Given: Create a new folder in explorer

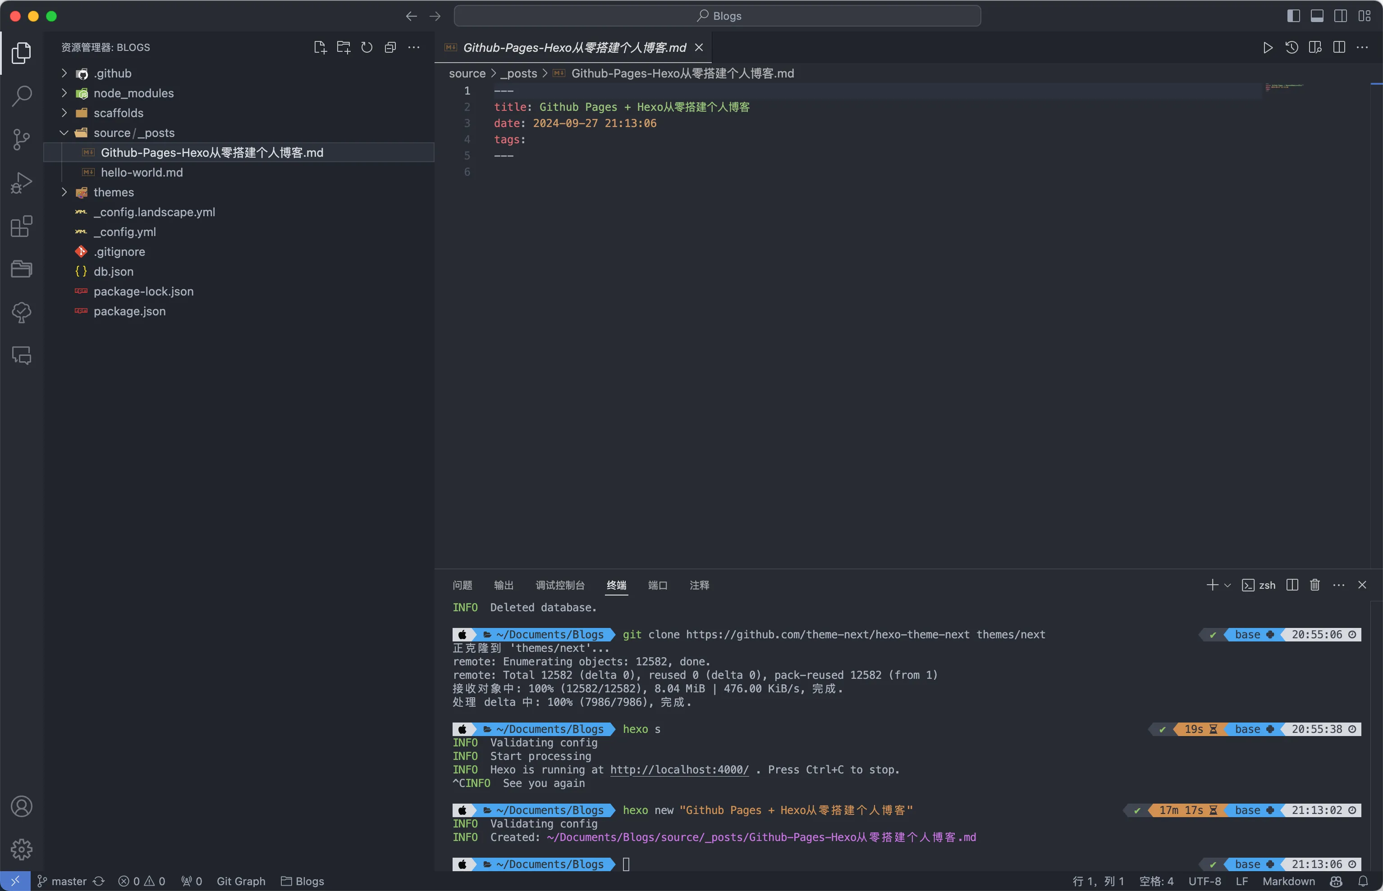Looking at the screenshot, I should [x=344, y=47].
